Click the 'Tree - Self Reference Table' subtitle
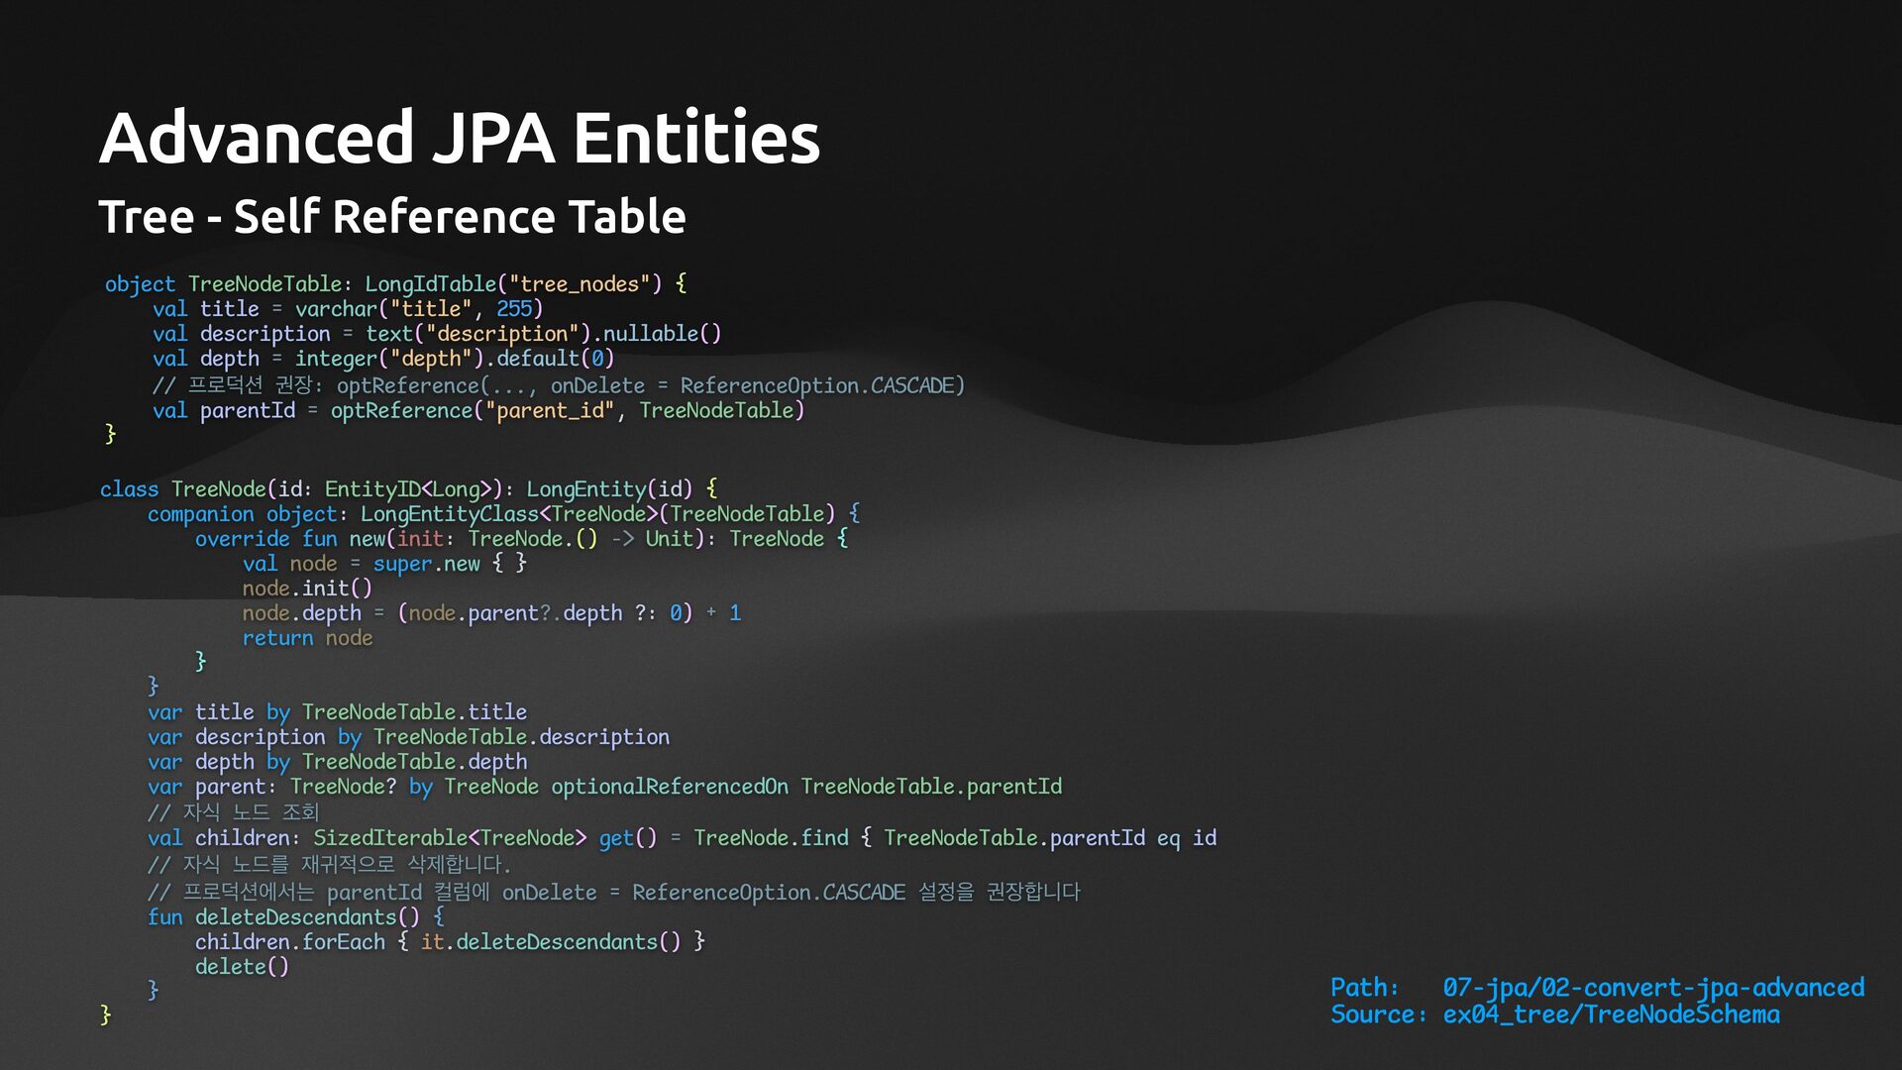The image size is (1902, 1070). [x=391, y=217]
